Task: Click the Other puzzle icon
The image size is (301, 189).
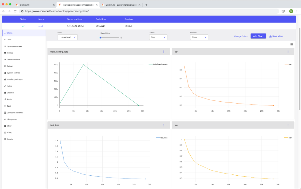Action: (x=5, y=126)
